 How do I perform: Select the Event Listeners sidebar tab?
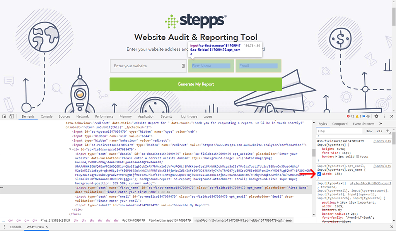click(x=364, y=123)
